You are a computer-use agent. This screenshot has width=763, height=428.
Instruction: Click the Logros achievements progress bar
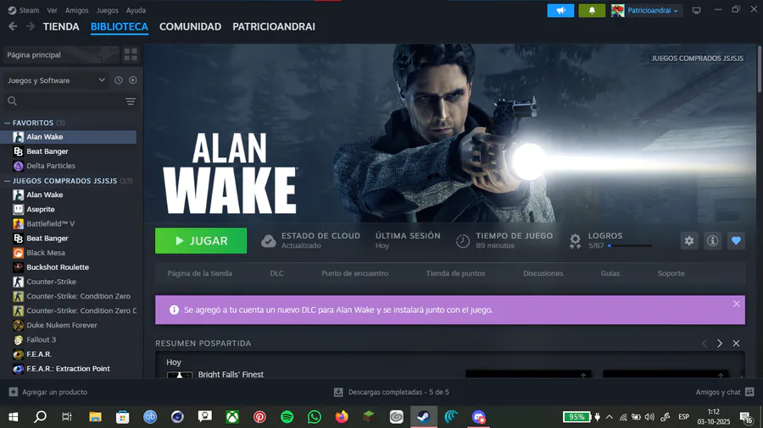(x=630, y=245)
